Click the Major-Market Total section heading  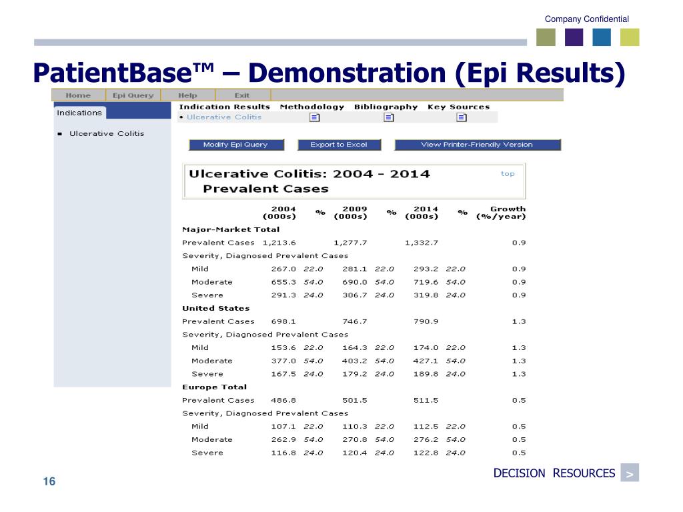[x=231, y=229]
